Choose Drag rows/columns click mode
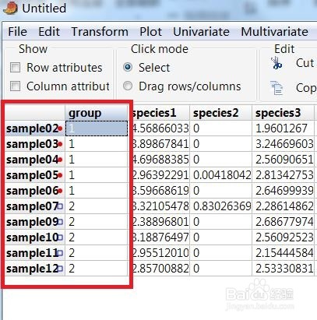 pos(128,86)
